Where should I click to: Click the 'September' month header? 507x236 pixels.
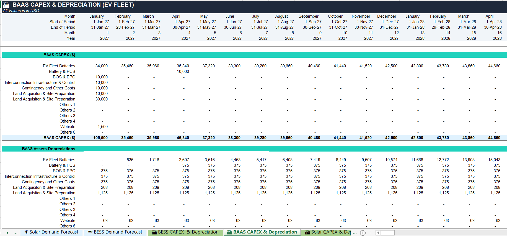tap(309, 16)
